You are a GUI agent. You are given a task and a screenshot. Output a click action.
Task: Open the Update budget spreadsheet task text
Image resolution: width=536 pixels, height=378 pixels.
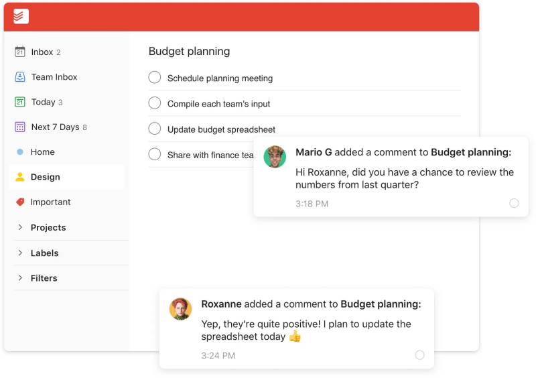pyautogui.click(x=221, y=129)
